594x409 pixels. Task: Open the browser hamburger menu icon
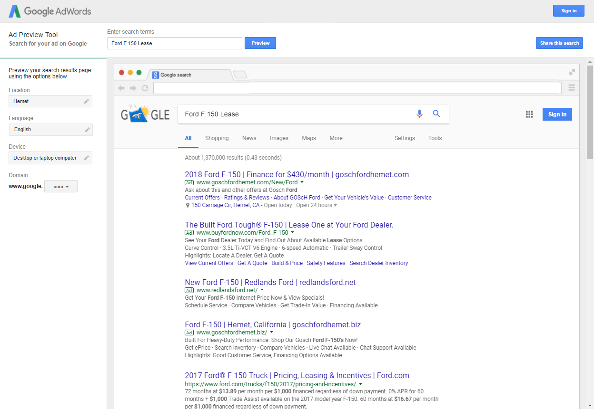pos(571,87)
